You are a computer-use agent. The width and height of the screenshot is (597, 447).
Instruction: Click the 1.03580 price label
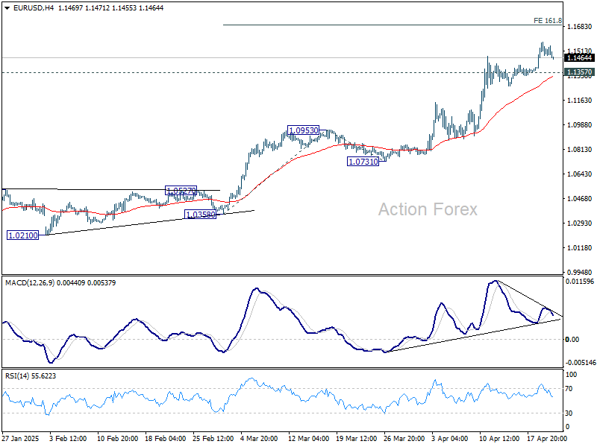click(x=201, y=215)
